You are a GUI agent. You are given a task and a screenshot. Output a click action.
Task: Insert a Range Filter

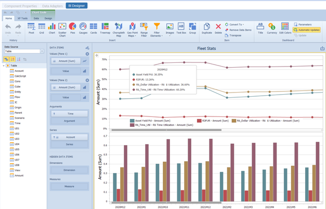point(144,30)
